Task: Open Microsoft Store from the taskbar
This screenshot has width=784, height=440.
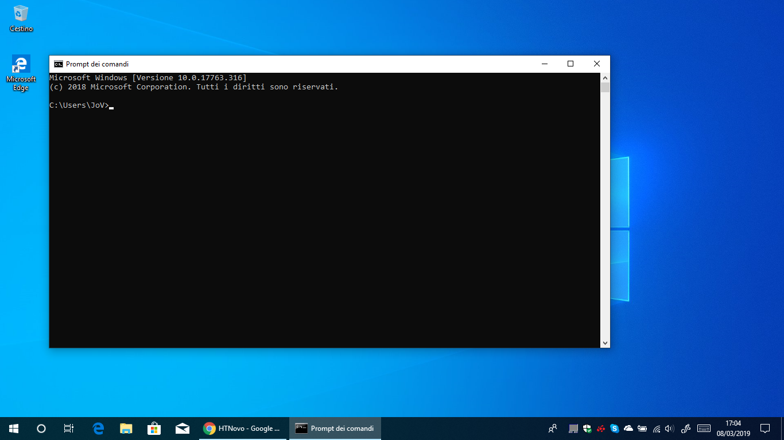Action: point(154,429)
